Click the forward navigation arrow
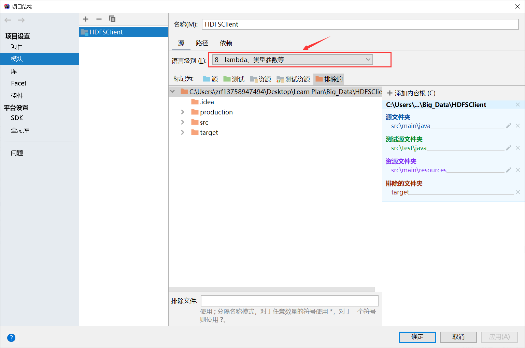Screen dimensions: 525x348 [x=21, y=20]
